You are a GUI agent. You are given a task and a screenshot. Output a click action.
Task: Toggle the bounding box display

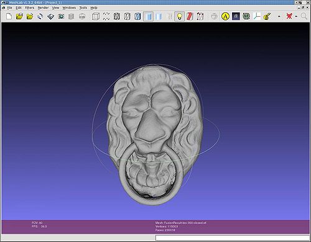pos(96,16)
